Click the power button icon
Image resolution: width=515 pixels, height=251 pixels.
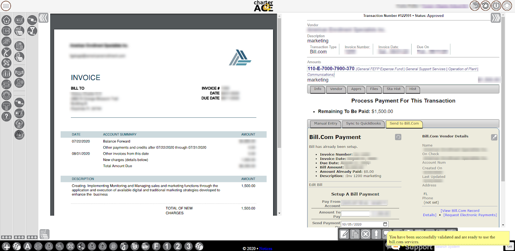pos(496,6)
